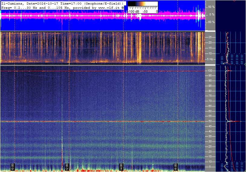Click the 14:00 time marker label
The image size is (246, 172).
(121, 167)
